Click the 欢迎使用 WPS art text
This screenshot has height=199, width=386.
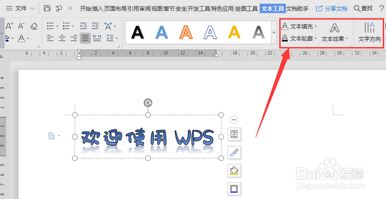pyautogui.click(x=148, y=137)
